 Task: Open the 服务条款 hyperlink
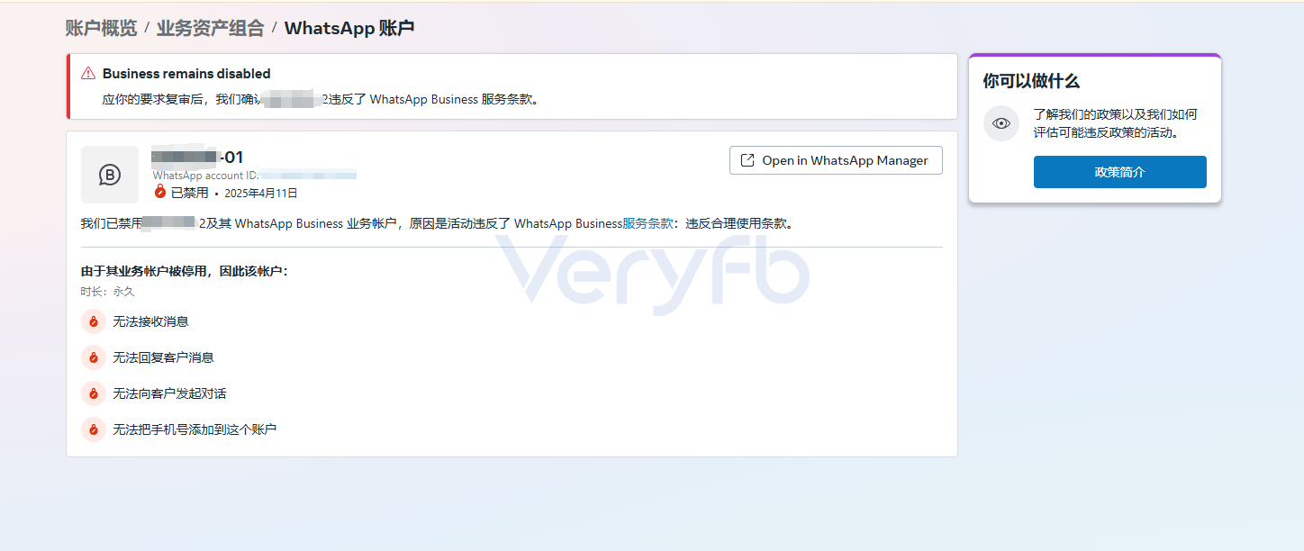tap(647, 223)
